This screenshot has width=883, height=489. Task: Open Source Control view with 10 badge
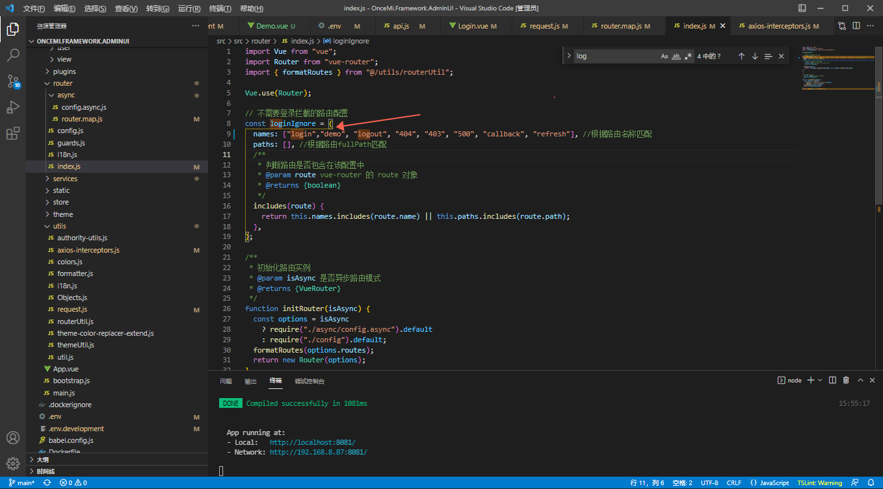point(13,81)
